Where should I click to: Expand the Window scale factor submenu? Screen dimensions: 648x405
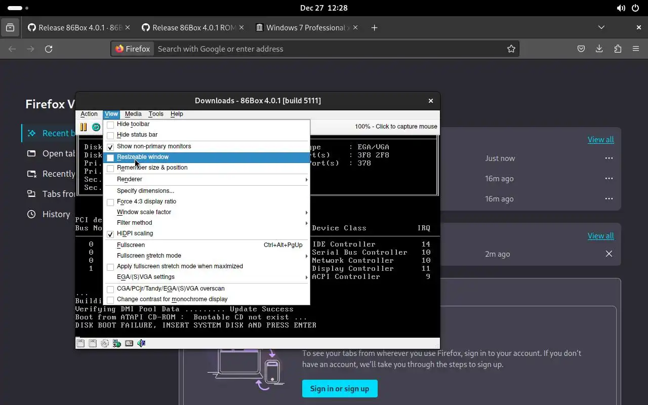[207, 212]
